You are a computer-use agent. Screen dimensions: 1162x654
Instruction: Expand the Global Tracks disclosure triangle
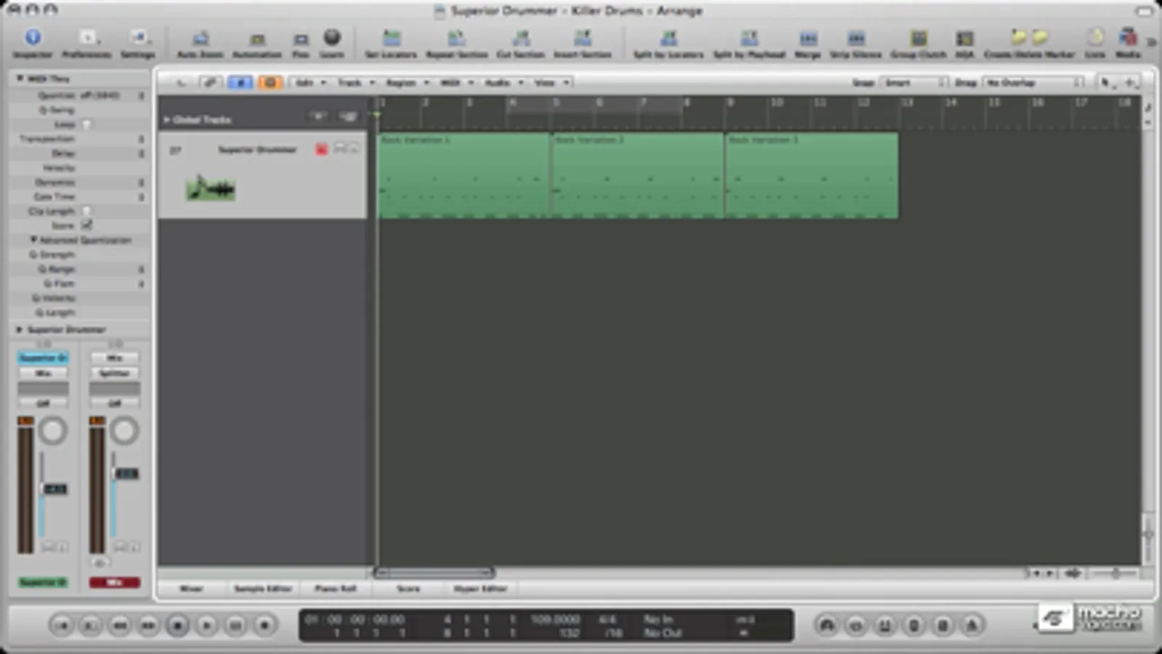[x=166, y=119]
